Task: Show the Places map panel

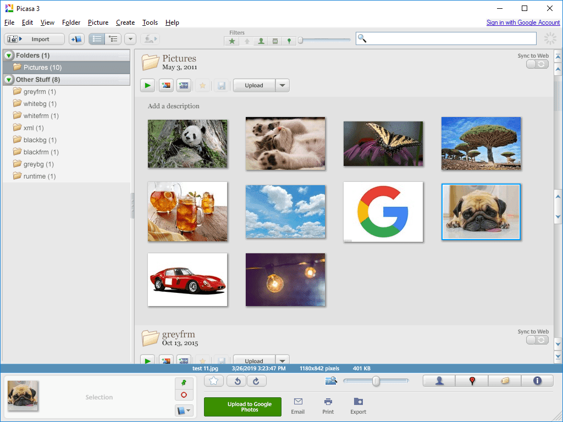Action: pyautogui.click(x=472, y=381)
